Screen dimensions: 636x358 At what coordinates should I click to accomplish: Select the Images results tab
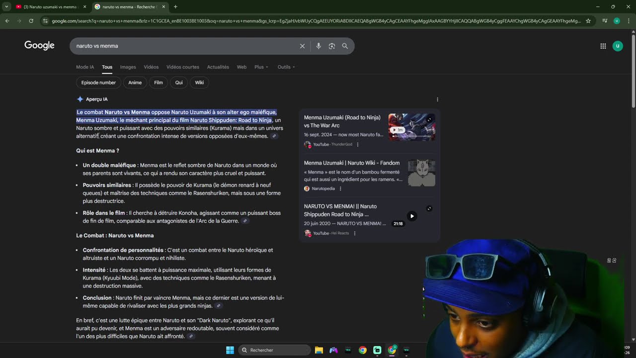click(128, 67)
